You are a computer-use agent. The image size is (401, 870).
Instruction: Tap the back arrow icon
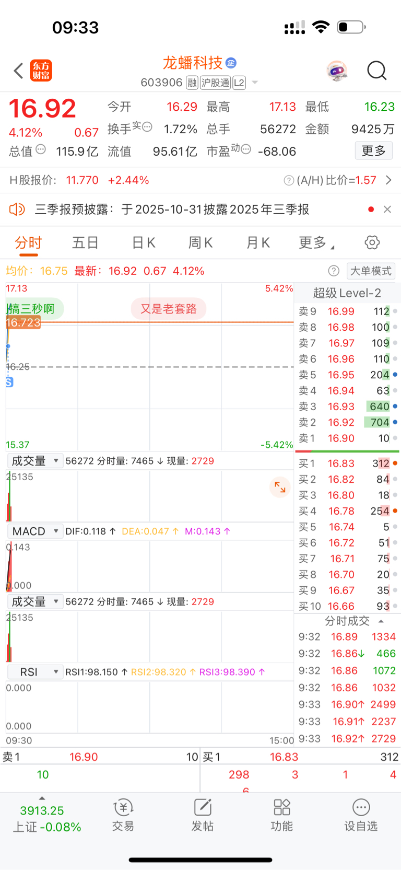(19, 71)
